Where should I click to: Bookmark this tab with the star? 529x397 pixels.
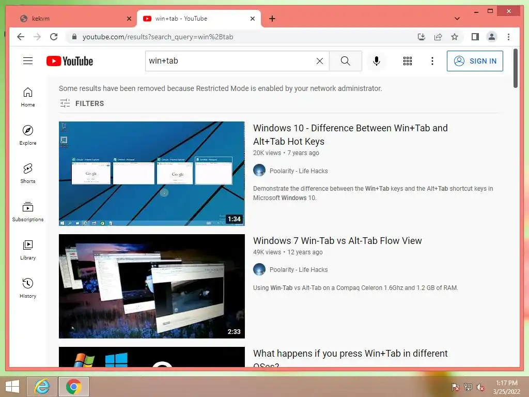click(x=455, y=37)
